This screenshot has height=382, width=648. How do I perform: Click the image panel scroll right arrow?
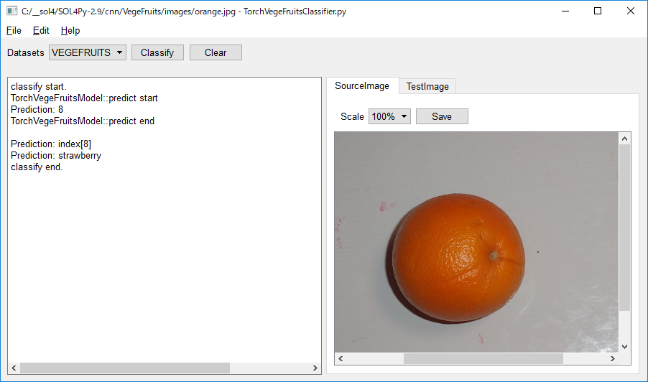pyautogui.click(x=613, y=358)
